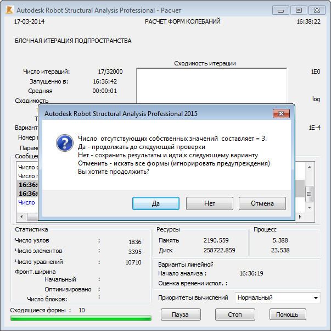Image resolution: width=331 pixels, height=331 pixels.
Task: Click the Процесс value 23.538
Action: click(x=280, y=250)
